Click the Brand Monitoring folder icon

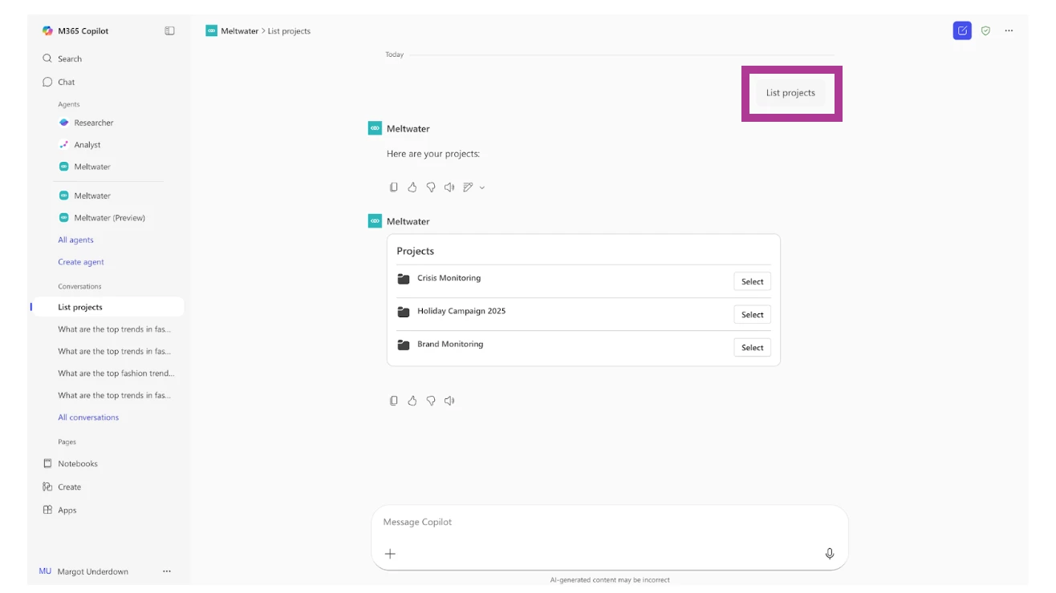tap(404, 345)
